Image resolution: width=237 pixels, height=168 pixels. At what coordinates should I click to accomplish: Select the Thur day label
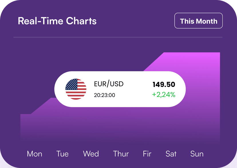tap(121, 154)
